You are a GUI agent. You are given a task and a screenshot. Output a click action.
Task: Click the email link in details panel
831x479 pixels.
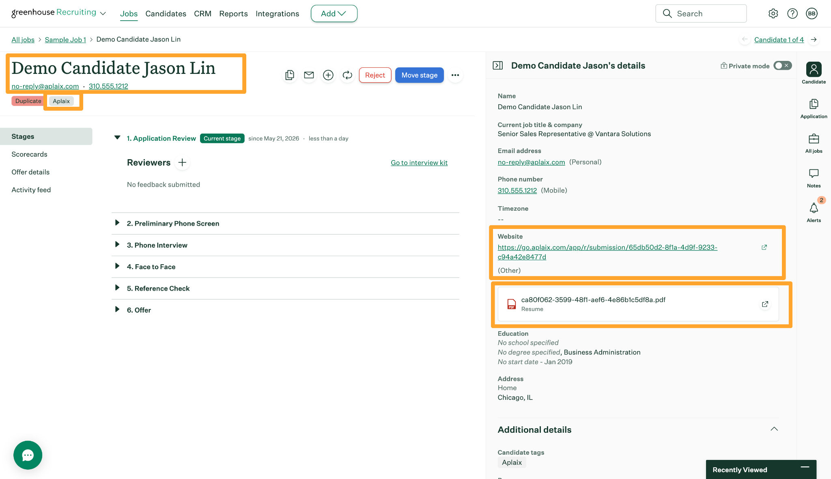(531, 162)
